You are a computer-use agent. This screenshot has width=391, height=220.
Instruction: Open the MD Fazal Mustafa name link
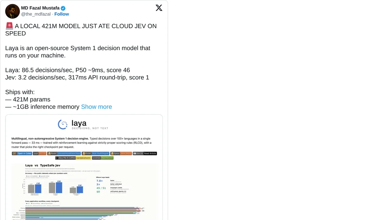pos(40,8)
